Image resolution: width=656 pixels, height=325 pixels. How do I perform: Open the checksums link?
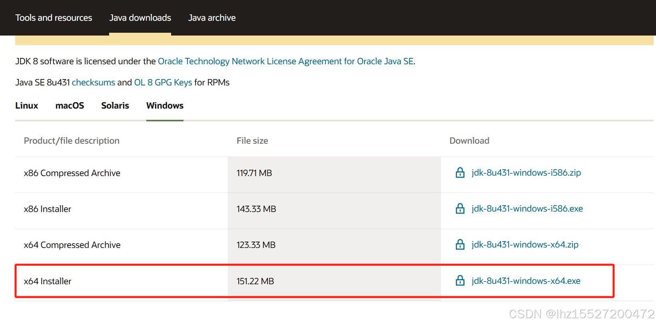coord(94,82)
